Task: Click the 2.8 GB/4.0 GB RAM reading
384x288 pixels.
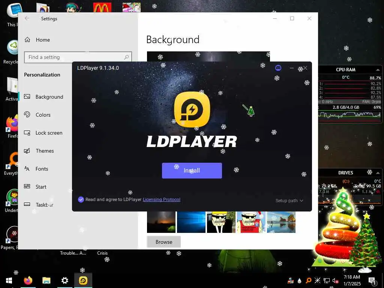Action: (346, 107)
